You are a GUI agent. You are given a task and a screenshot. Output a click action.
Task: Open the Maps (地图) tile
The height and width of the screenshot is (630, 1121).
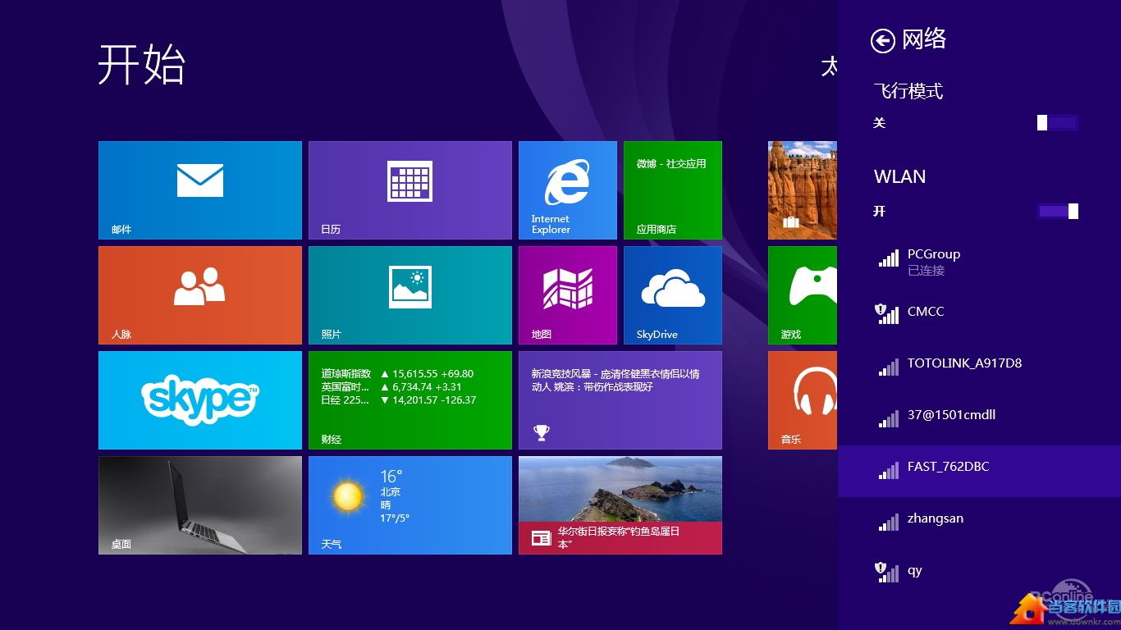point(567,295)
